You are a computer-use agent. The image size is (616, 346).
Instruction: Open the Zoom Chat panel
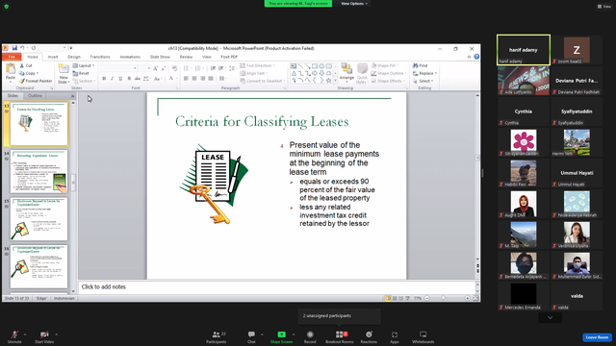pyautogui.click(x=251, y=336)
